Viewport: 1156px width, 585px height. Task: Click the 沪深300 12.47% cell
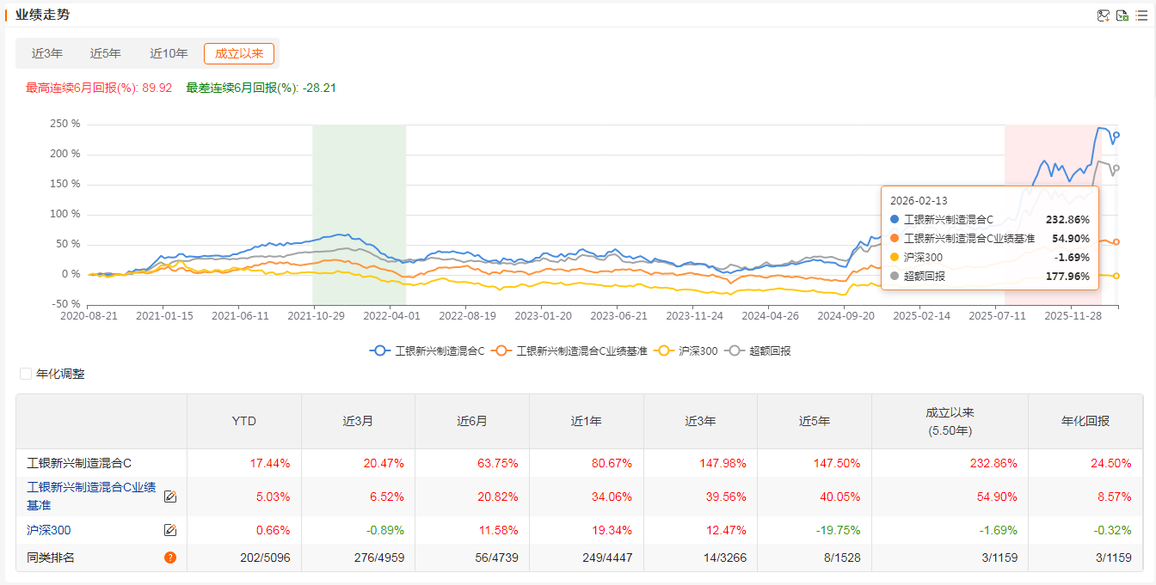pyautogui.click(x=726, y=530)
